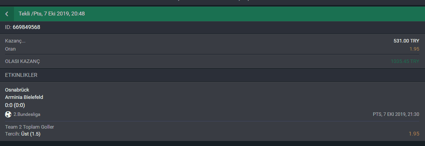Screen dimensions: 425x146
Task: Click the bet ID number 669849568
Action: [26, 27]
